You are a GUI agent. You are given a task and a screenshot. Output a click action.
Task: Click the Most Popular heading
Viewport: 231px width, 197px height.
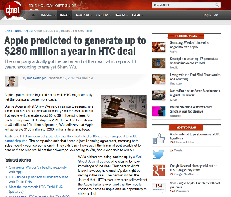(186, 127)
